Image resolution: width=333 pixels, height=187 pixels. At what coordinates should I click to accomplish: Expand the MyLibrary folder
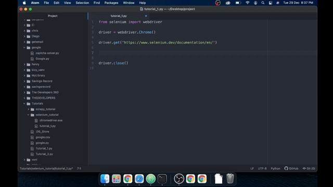[x=24, y=75]
